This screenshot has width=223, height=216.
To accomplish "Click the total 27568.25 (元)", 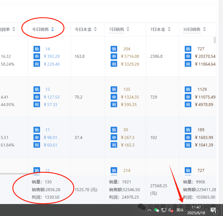I will click(158, 189).
